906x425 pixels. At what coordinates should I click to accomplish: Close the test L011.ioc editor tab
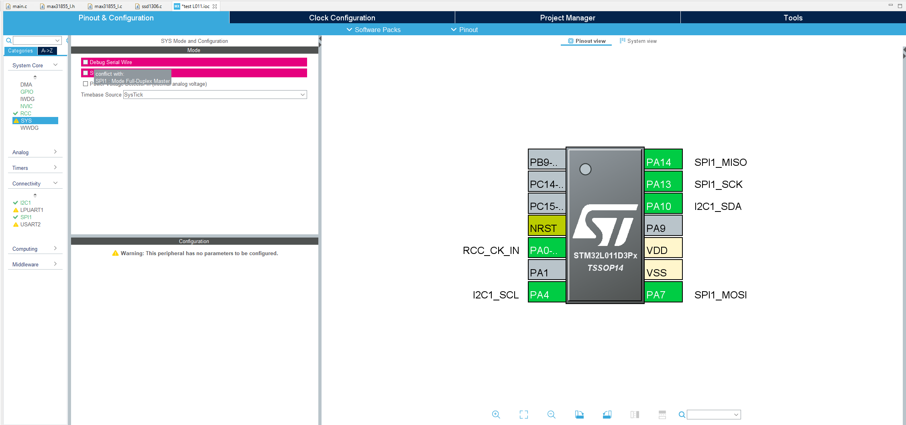pyautogui.click(x=215, y=6)
